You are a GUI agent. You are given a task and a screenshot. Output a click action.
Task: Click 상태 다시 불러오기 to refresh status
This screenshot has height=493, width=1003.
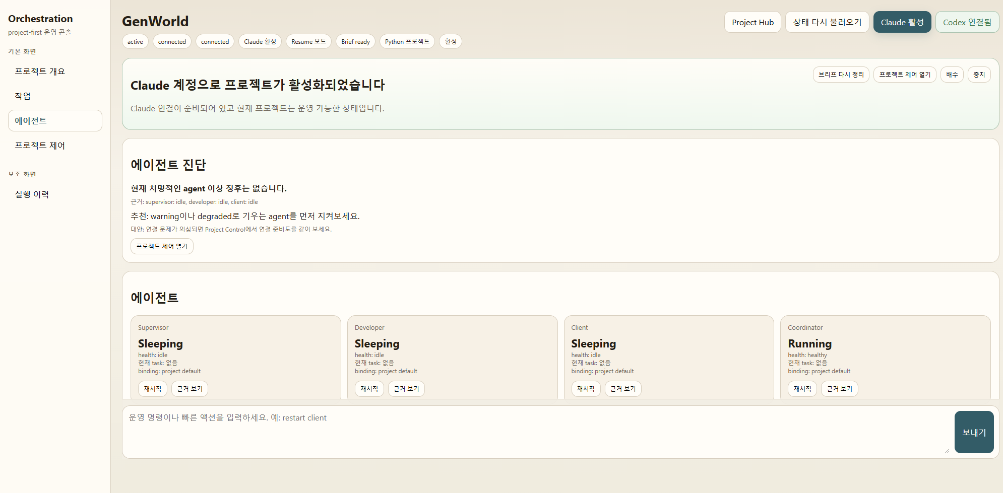coord(827,22)
